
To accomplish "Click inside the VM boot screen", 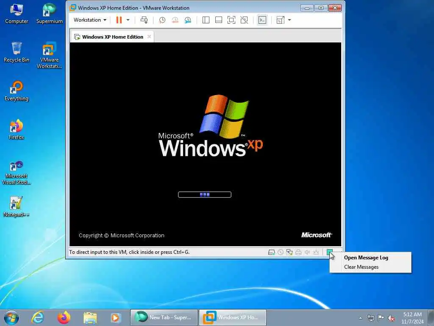I will [x=206, y=144].
